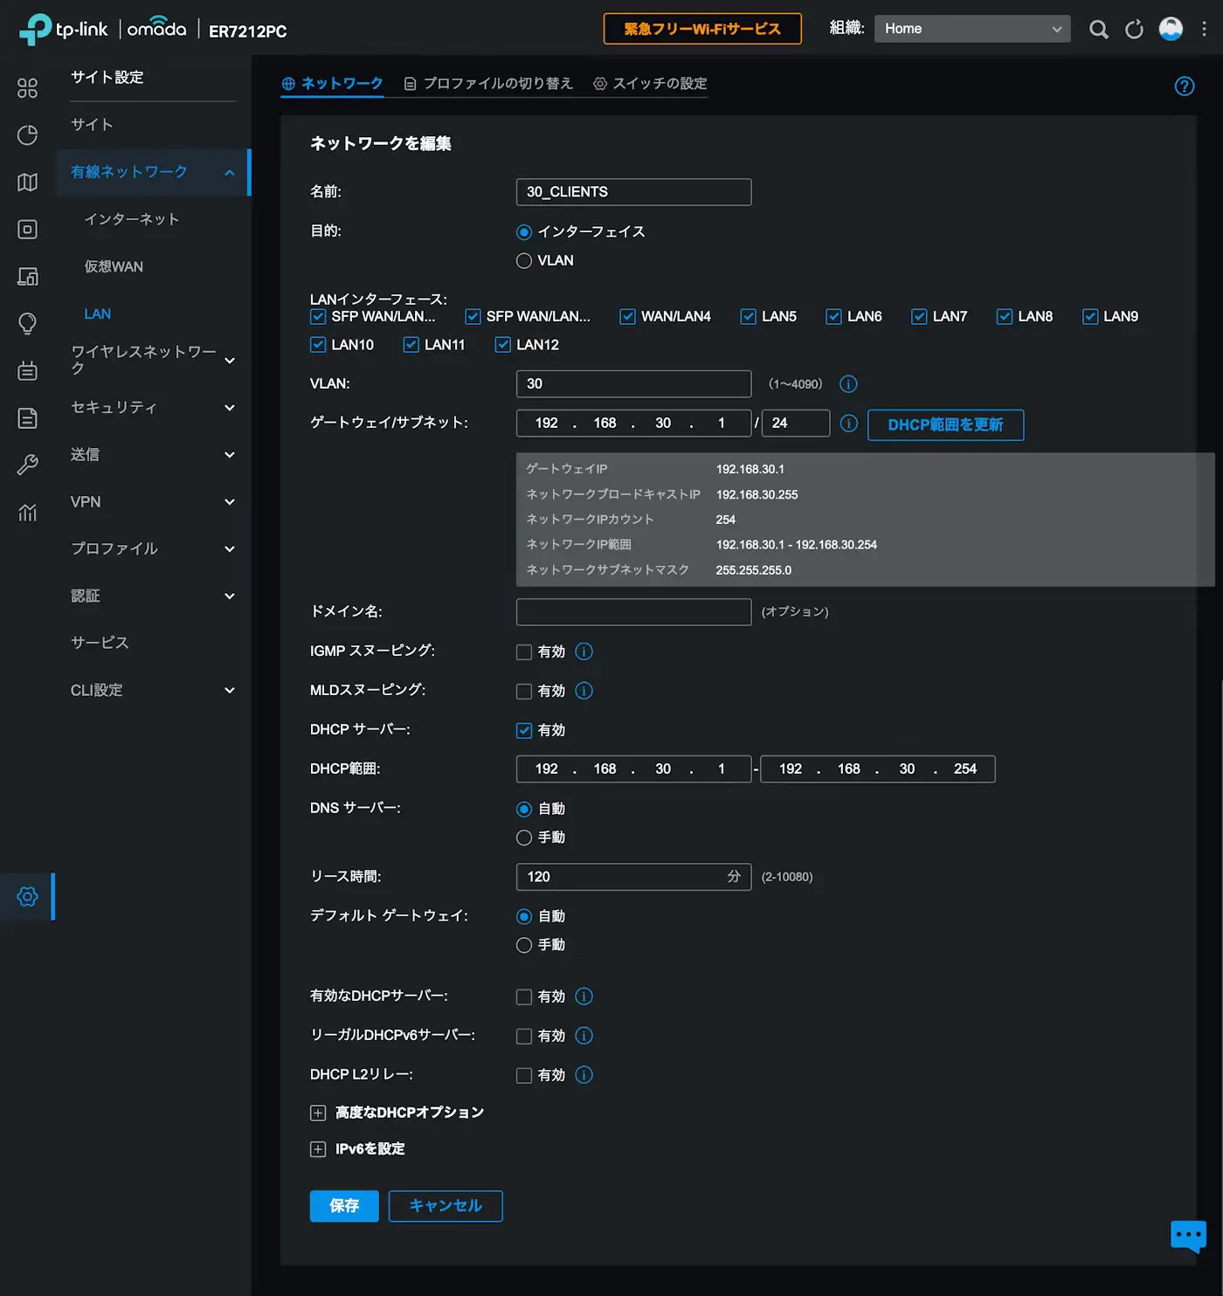Click the info icon for IGMP スヌーピング
This screenshot has height=1296, width=1223.
584,651
